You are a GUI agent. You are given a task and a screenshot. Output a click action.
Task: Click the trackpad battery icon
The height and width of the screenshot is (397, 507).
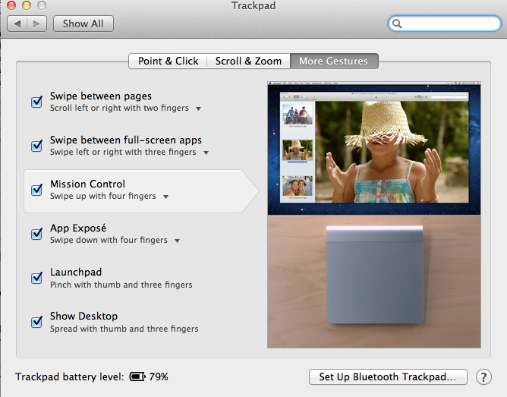pyautogui.click(x=137, y=377)
